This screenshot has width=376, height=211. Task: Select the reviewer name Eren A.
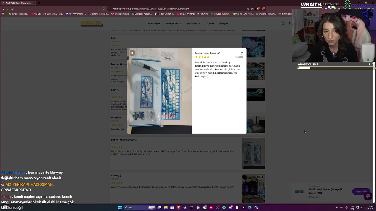(115, 90)
